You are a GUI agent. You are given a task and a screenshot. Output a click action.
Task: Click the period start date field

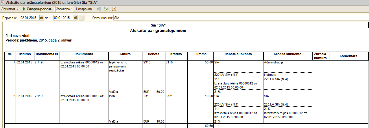pyautogui.click(x=29, y=18)
